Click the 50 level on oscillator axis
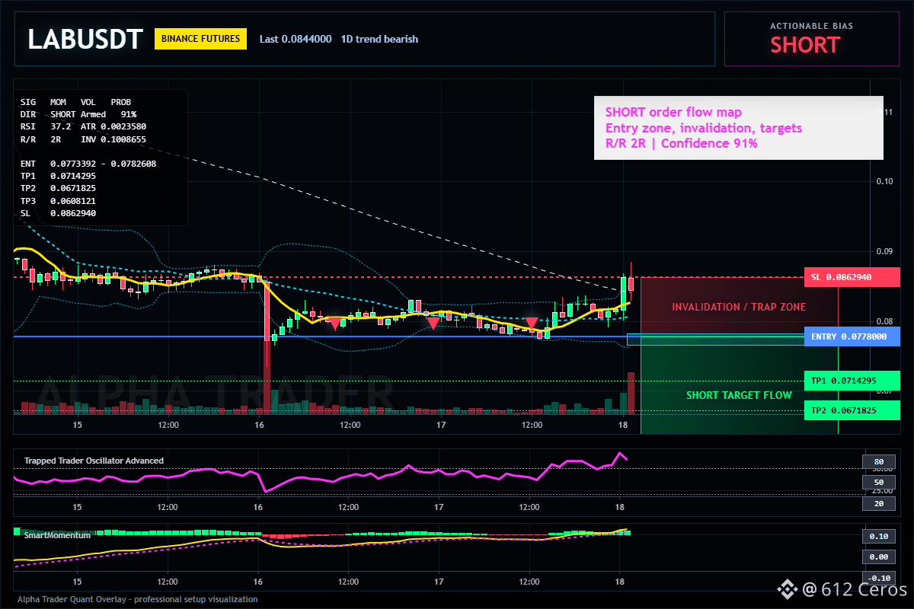Image resolution: width=914 pixels, height=609 pixels. (878, 483)
